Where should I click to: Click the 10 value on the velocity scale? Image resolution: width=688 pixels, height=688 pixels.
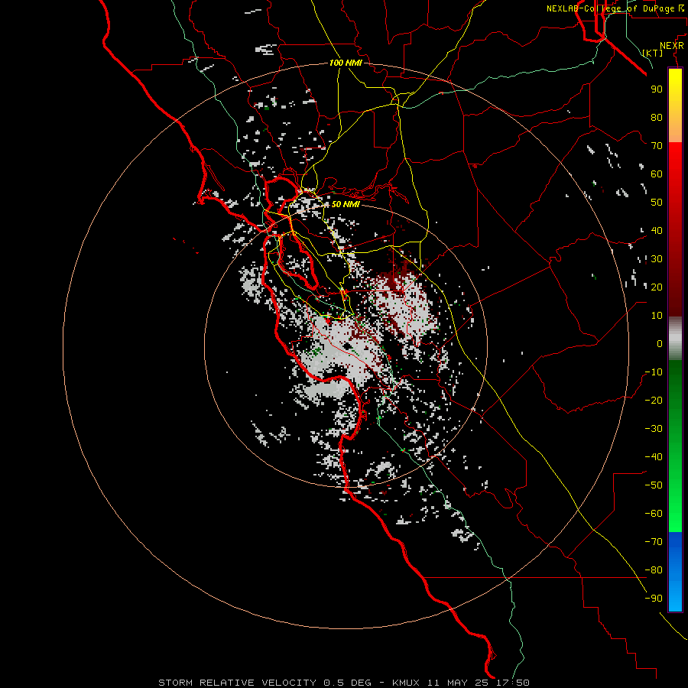point(657,316)
